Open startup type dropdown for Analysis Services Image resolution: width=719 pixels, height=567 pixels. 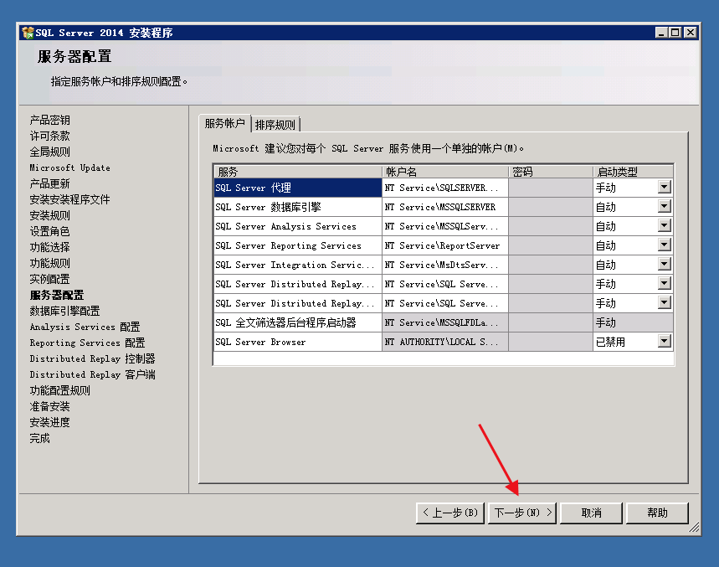pos(665,226)
